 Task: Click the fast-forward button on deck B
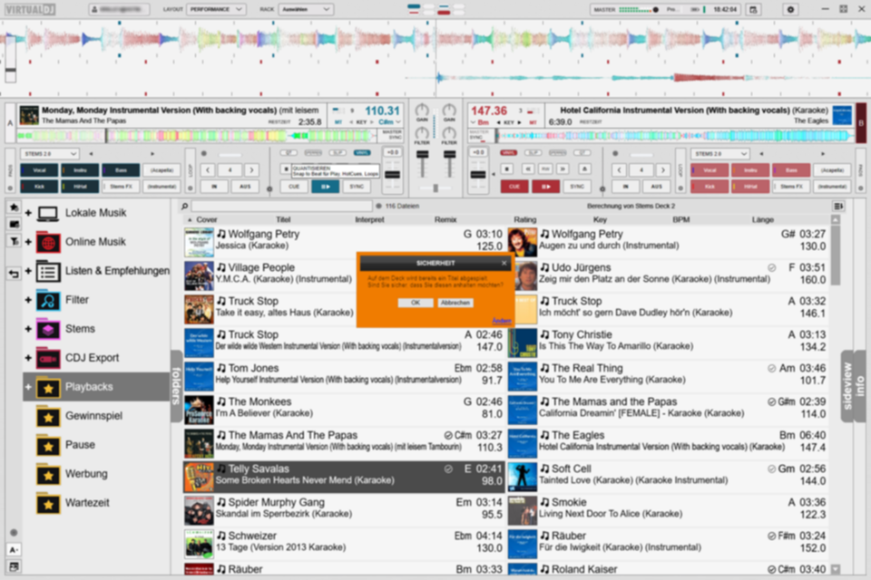tap(563, 169)
